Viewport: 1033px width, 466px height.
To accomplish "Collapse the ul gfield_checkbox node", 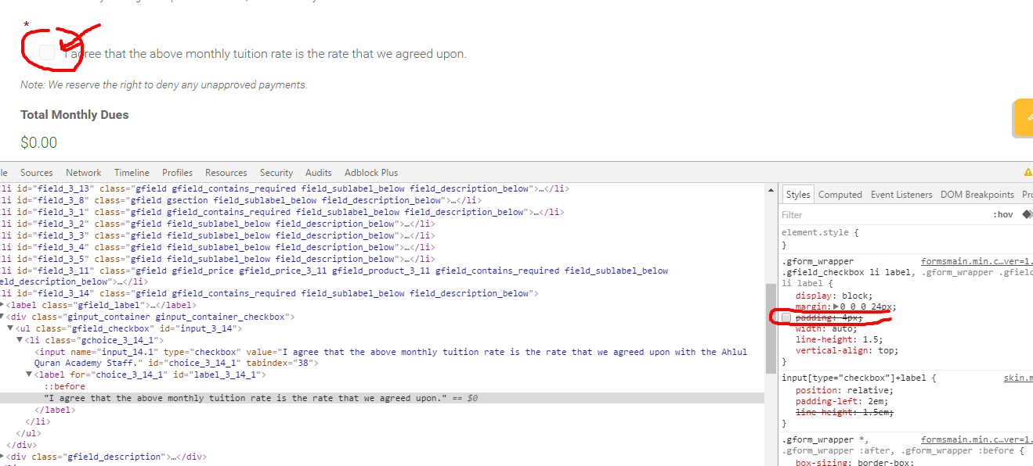I will coord(10,328).
